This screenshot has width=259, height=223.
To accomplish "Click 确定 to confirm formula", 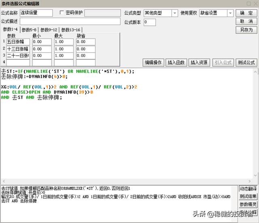I will pyautogui.click(x=246, y=13).
